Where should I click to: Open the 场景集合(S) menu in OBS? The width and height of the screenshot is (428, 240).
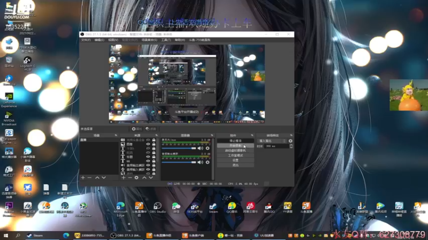149,40
